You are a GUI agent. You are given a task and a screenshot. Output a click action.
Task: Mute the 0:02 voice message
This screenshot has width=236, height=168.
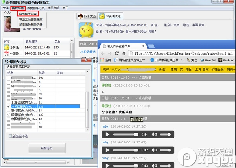click(154, 150)
